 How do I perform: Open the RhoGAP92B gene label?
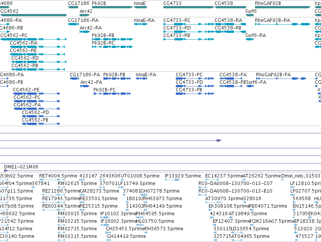pyautogui.click(x=268, y=3)
